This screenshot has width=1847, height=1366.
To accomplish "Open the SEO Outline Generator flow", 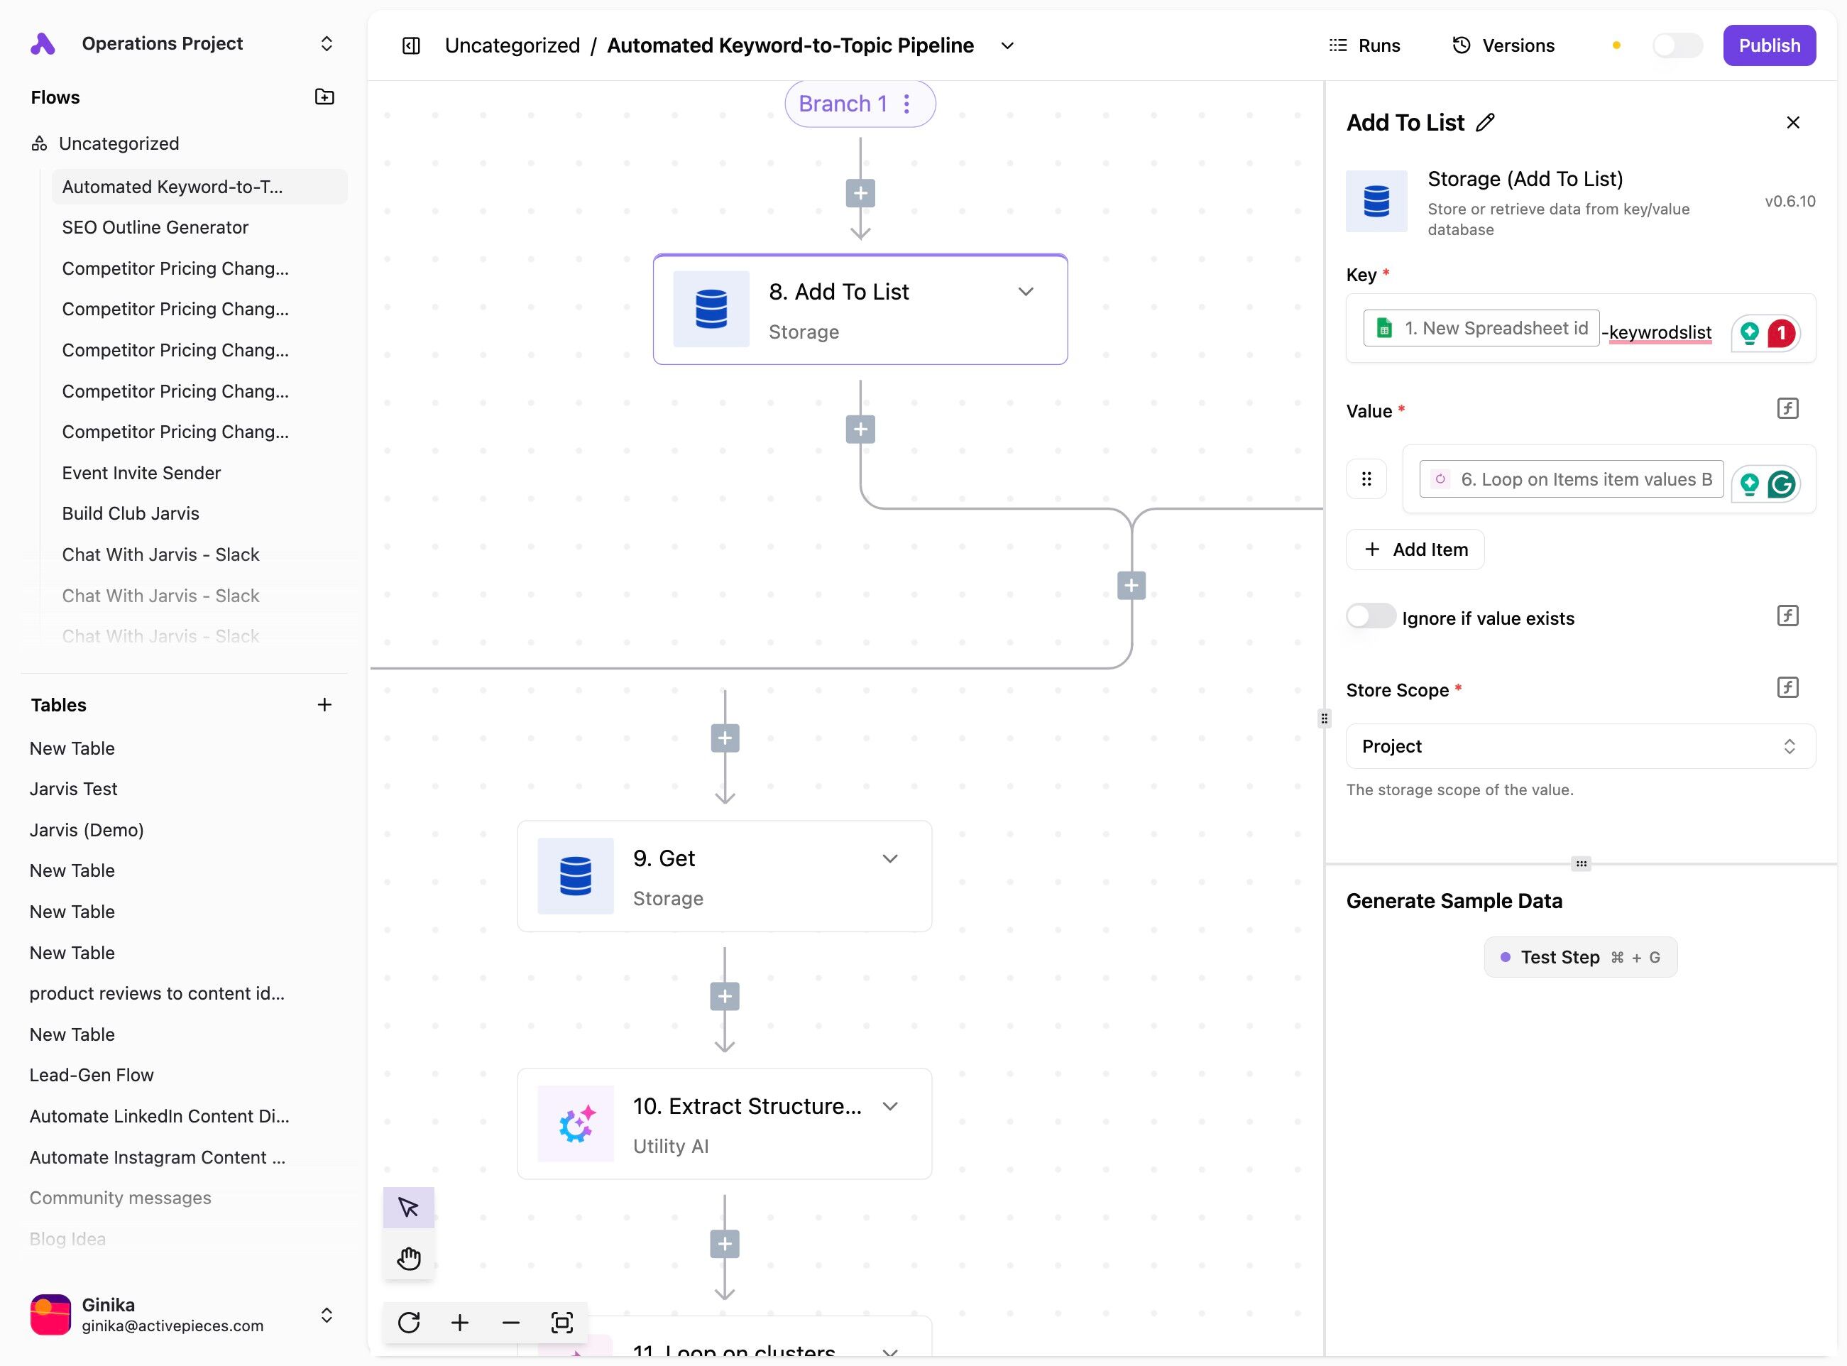I will point(155,227).
